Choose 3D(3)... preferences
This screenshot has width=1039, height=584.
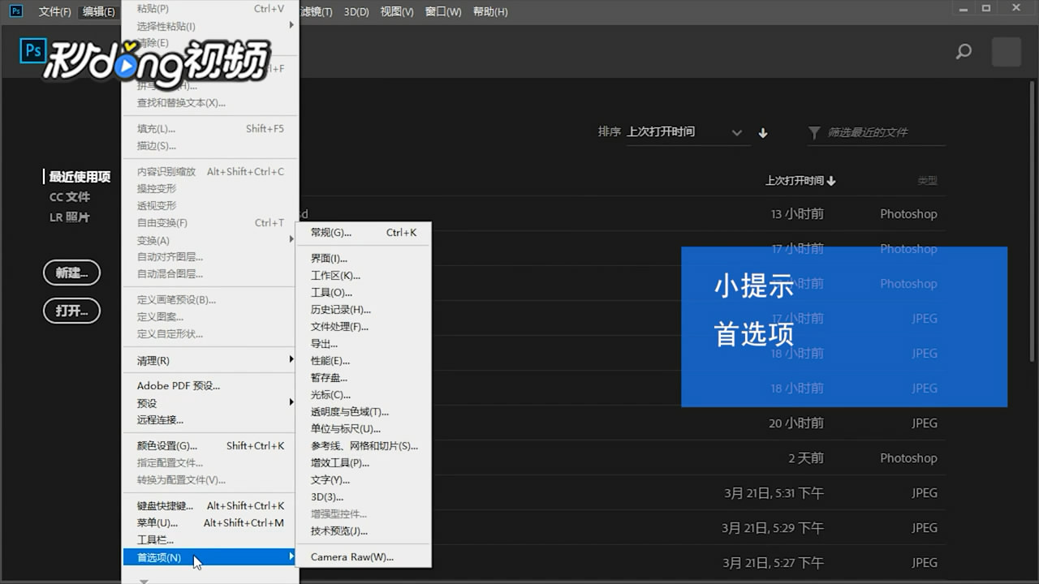[x=363, y=497]
